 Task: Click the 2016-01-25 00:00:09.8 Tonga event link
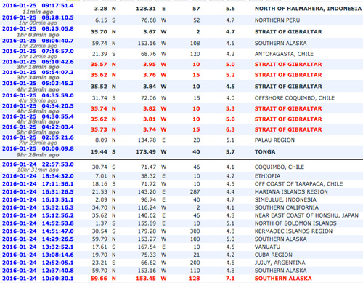(x=38, y=148)
